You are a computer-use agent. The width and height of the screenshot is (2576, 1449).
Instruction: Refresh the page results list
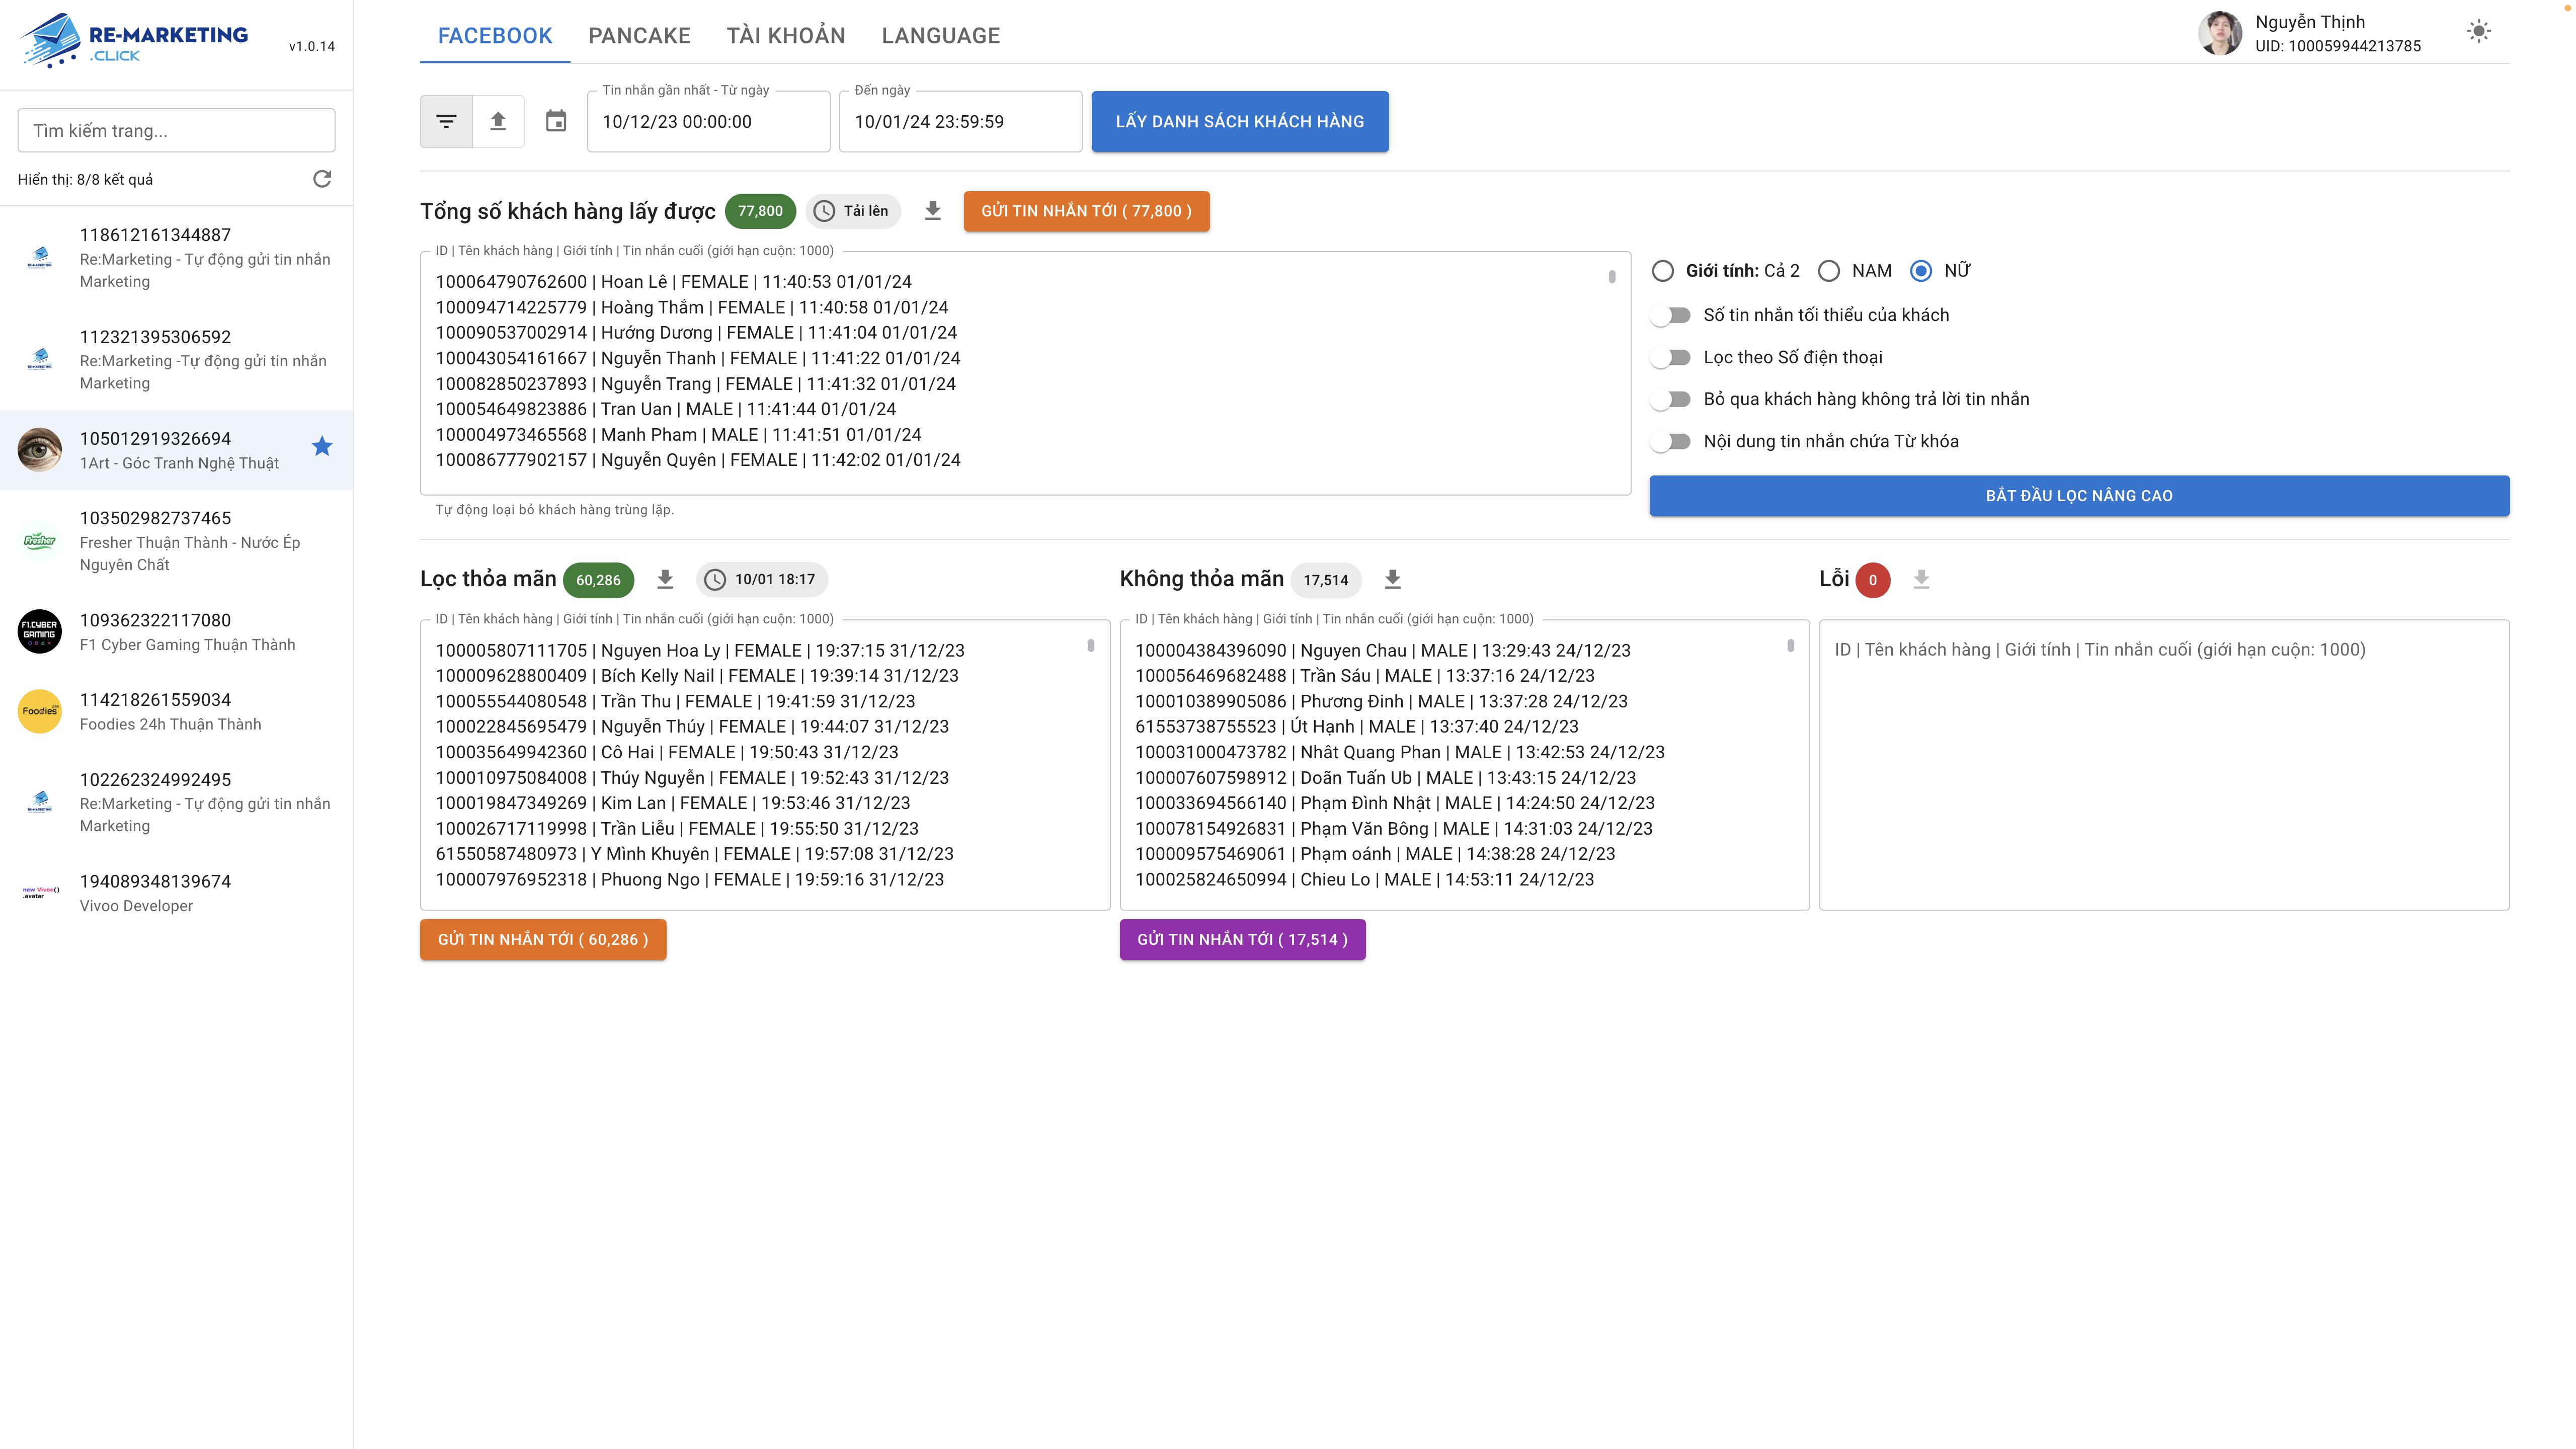322,179
